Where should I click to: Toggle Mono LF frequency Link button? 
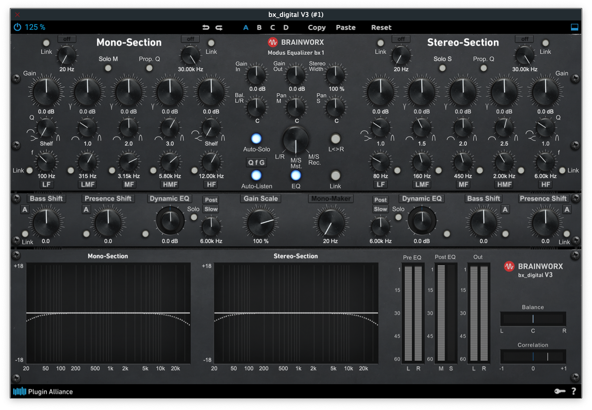point(29,170)
